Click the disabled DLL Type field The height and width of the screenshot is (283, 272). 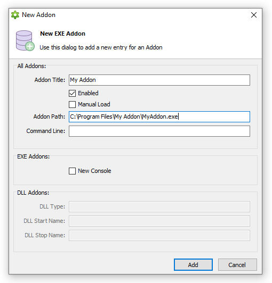click(159, 206)
